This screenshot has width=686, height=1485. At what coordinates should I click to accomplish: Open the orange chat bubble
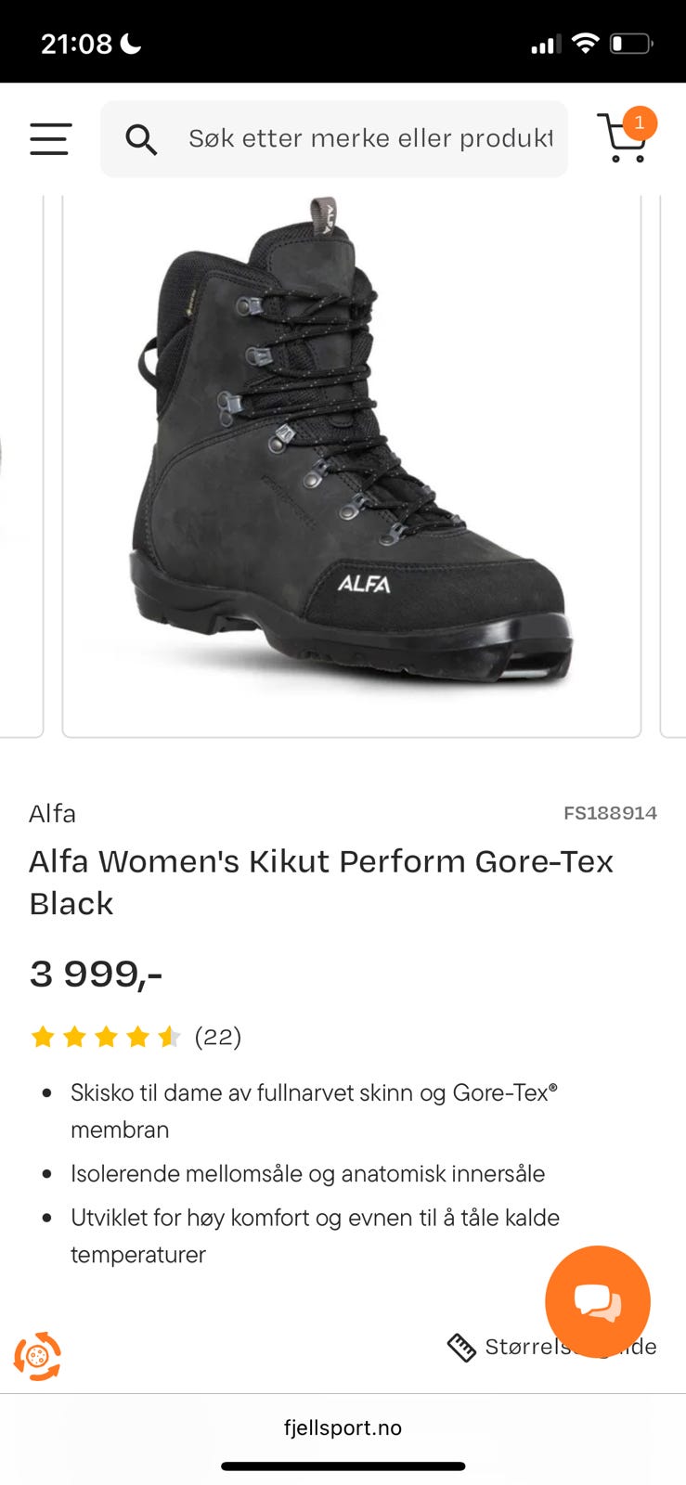click(598, 1299)
